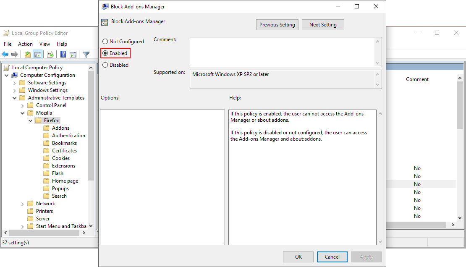Expand the Software Settings node
Viewport: 466px width, 267px height.
point(15,83)
